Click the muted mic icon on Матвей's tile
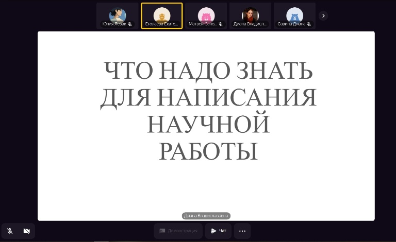This screenshot has height=242, width=396. click(221, 24)
